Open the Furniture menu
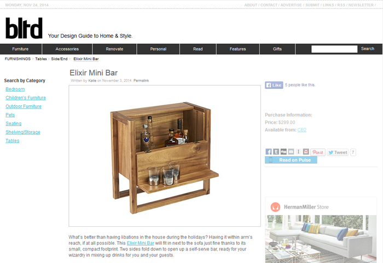Viewport: 383px width, 263px height. tap(21, 49)
